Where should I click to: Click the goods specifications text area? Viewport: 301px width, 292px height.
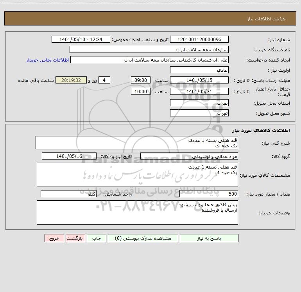click(x=137, y=175)
